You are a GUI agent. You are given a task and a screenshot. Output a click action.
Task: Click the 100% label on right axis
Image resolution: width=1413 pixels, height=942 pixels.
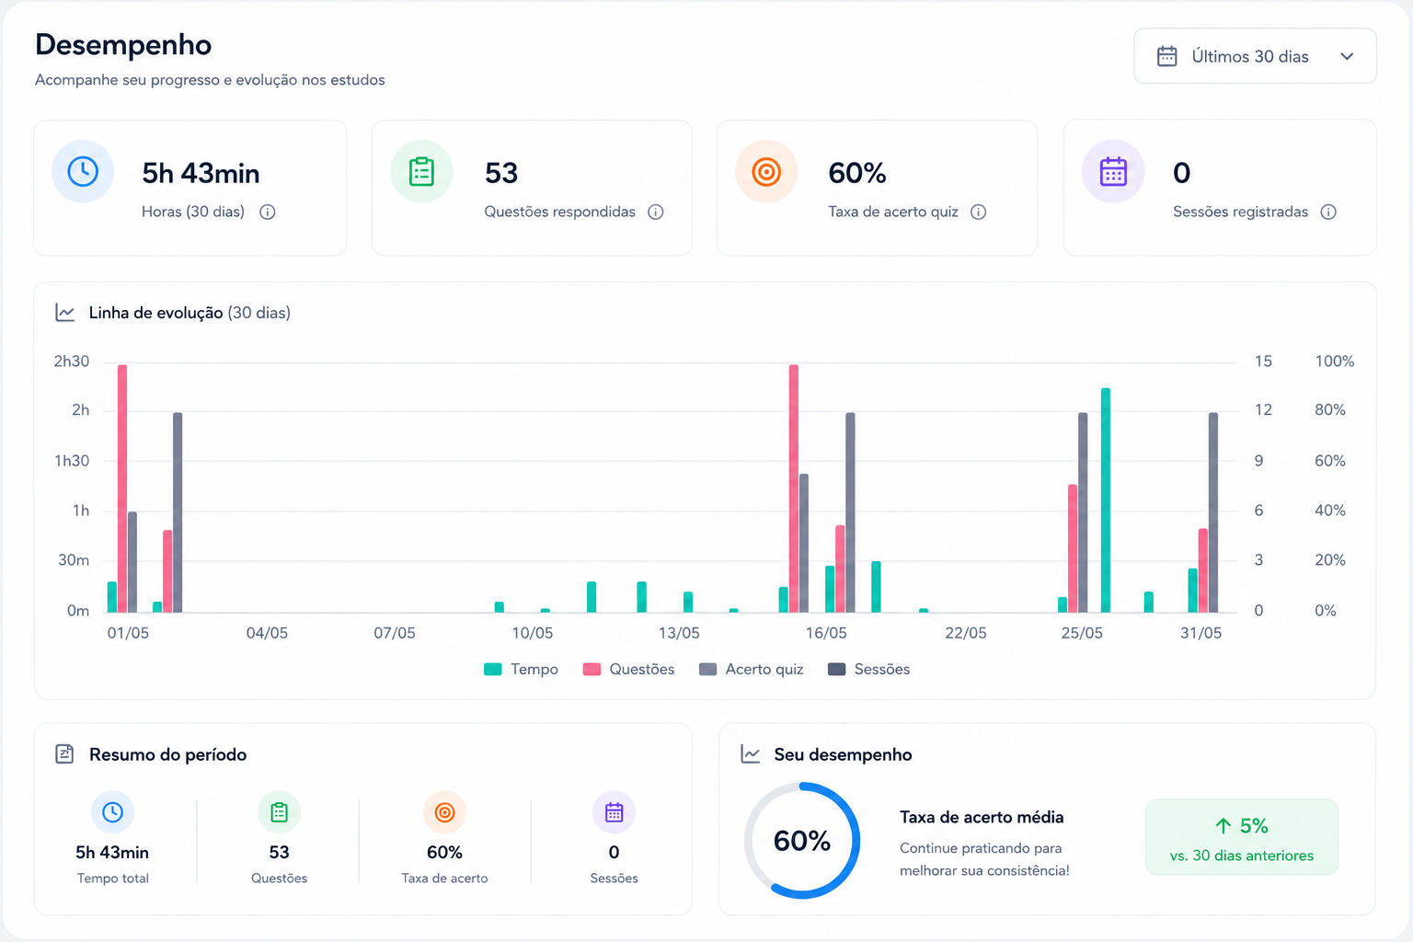(x=1335, y=362)
